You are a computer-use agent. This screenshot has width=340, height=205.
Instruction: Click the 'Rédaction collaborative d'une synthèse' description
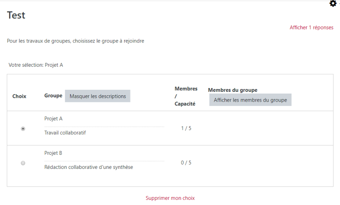[88, 167]
